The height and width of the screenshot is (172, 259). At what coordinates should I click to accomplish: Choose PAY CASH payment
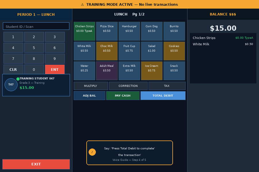(x=123, y=96)
